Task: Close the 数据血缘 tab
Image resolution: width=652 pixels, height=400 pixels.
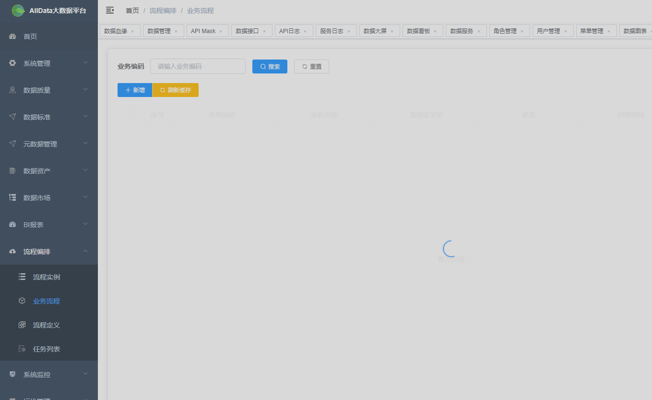Action: [132, 31]
